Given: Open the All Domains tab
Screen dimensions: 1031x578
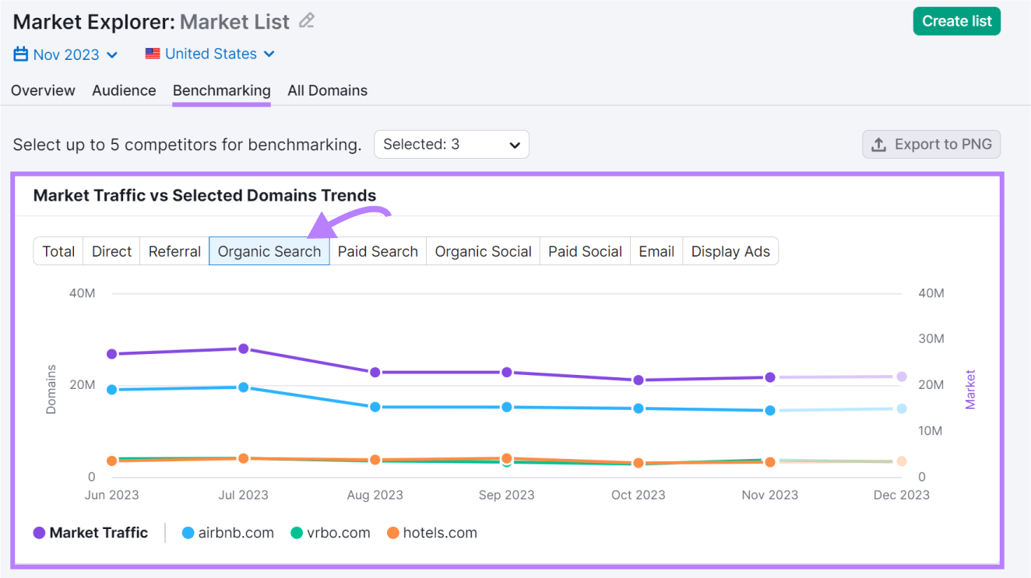Looking at the screenshot, I should pyautogui.click(x=327, y=90).
